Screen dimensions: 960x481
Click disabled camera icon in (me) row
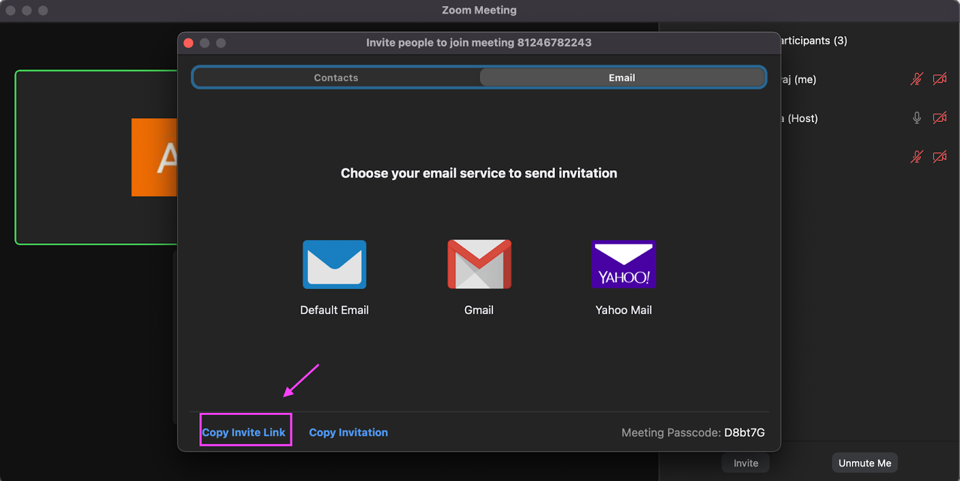940,79
